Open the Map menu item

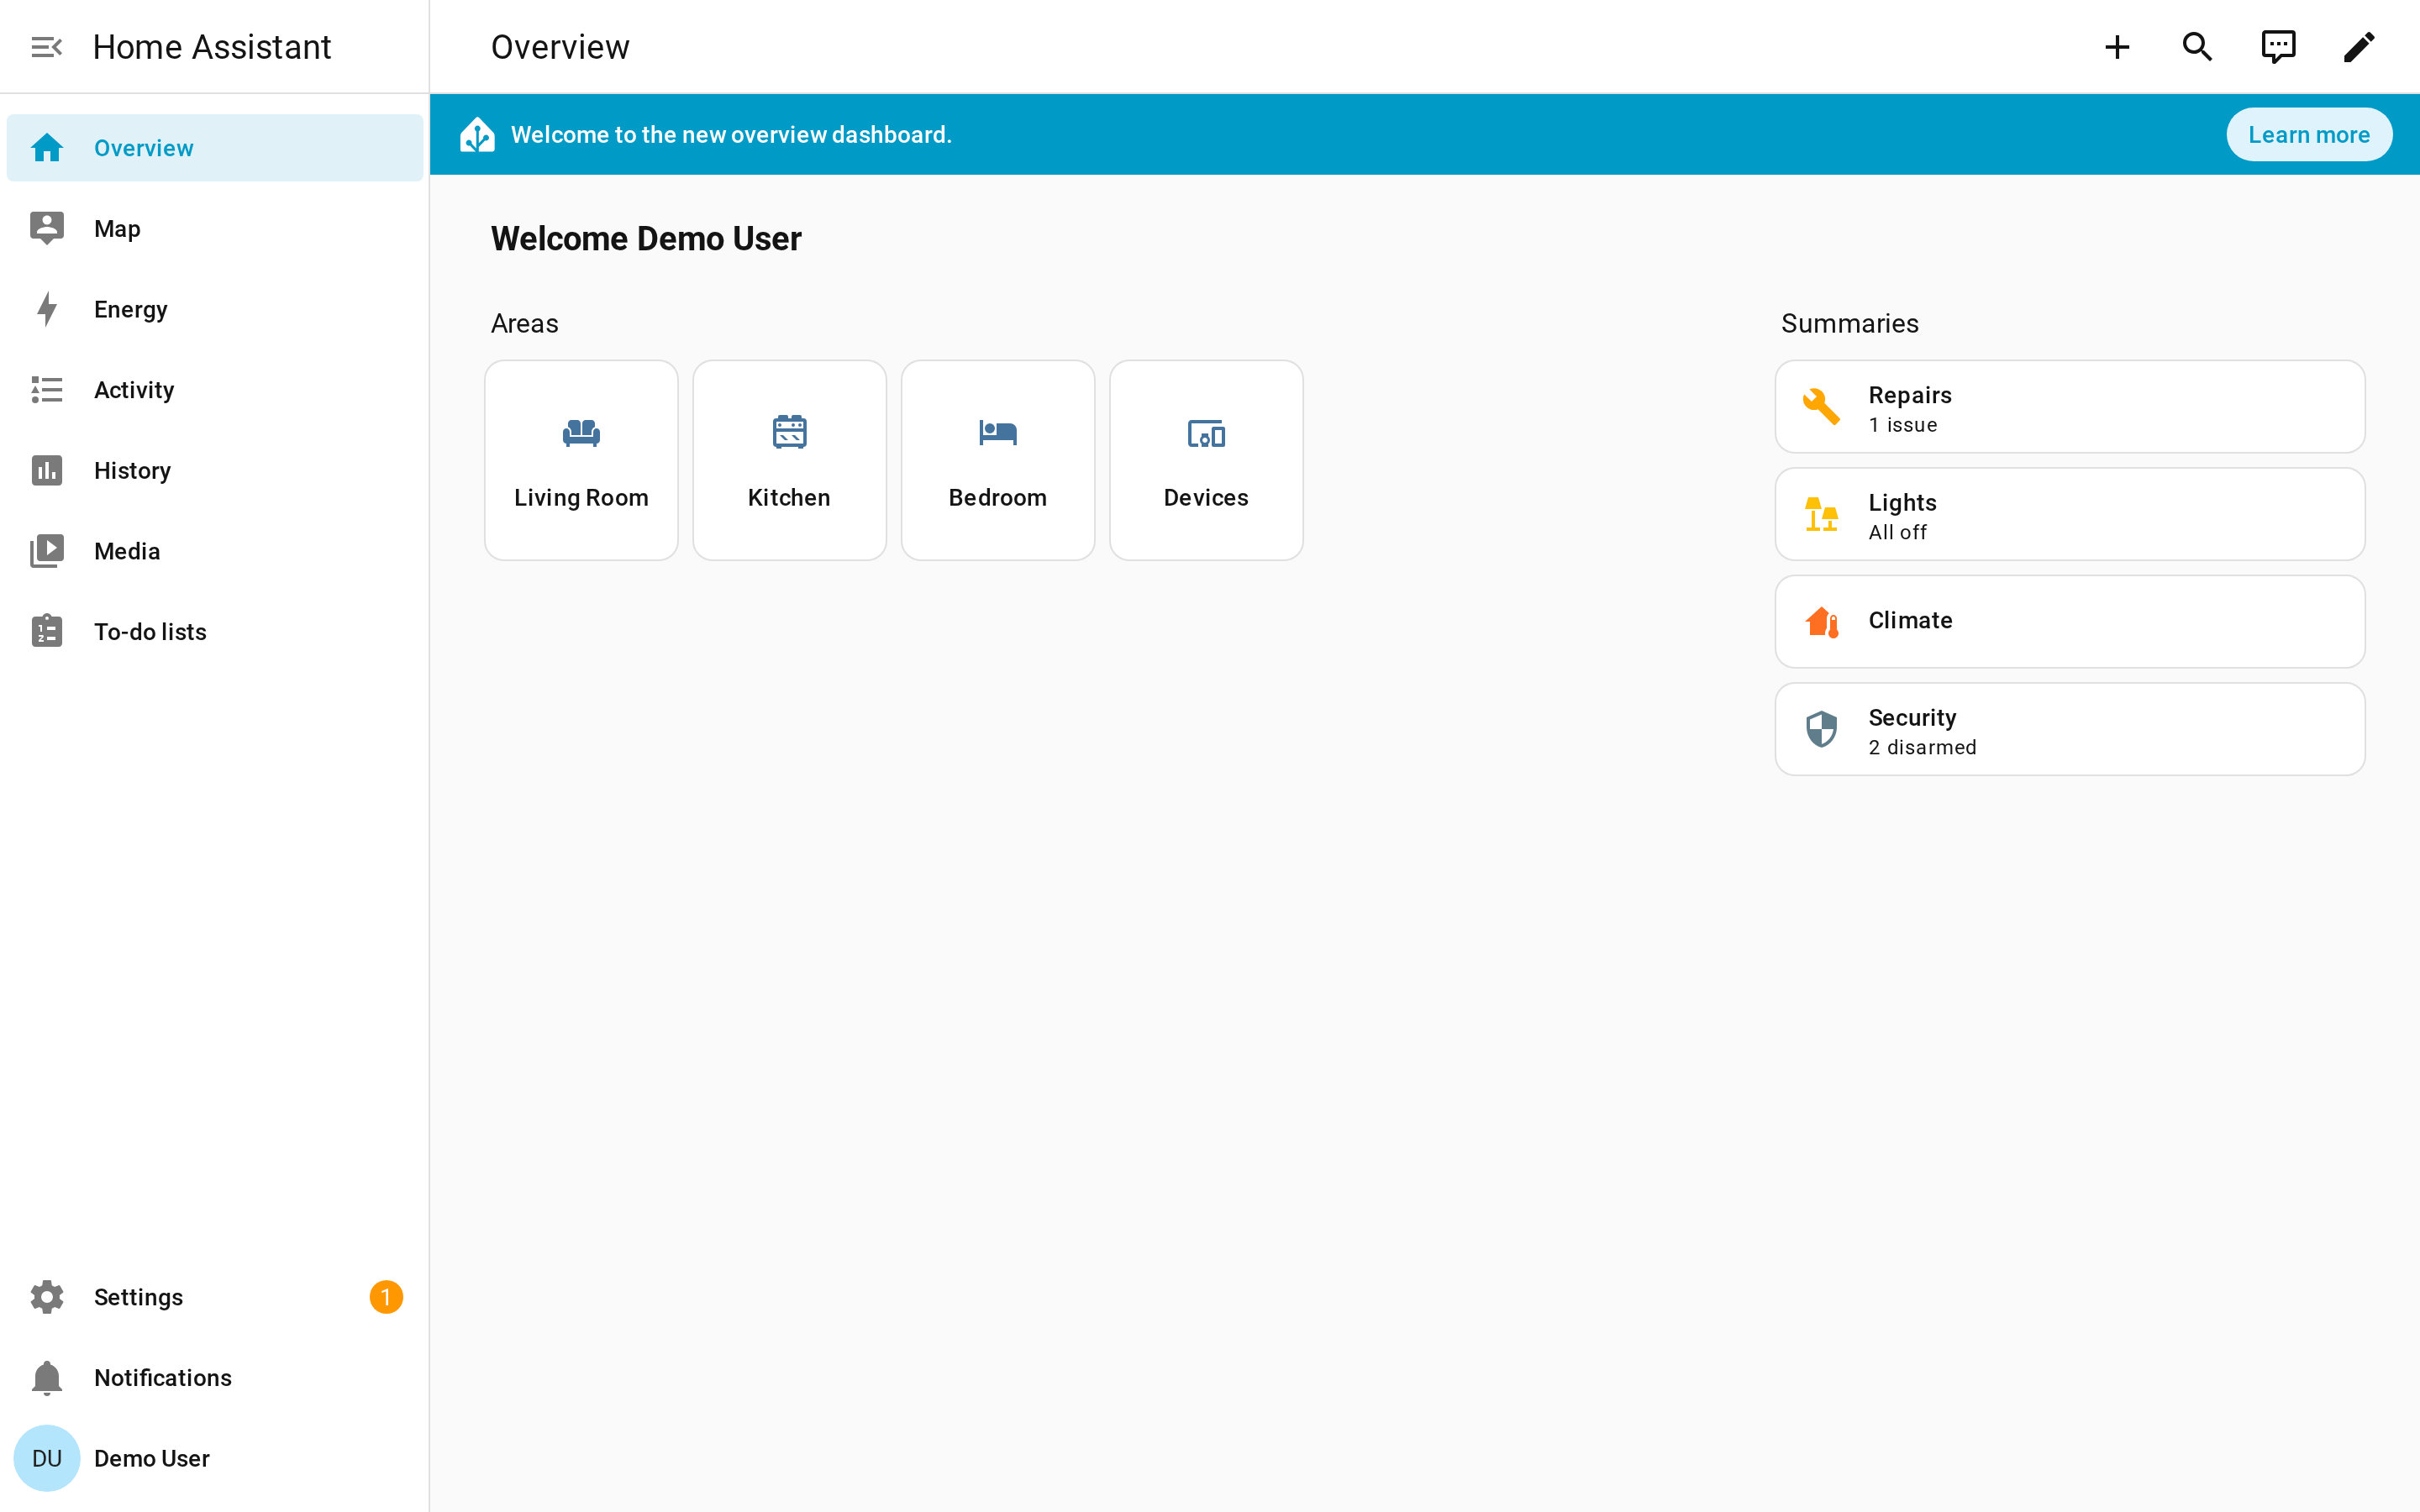[215, 228]
